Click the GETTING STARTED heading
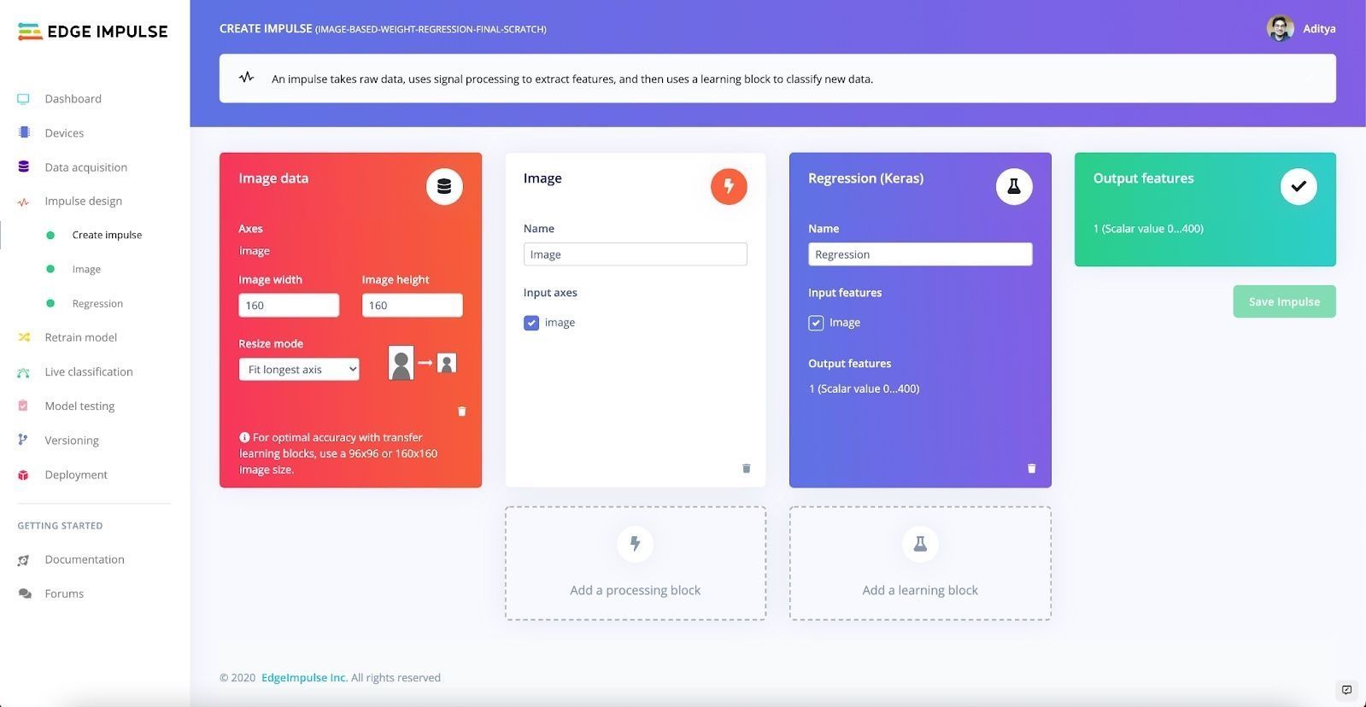The width and height of the screenshot is (1366, 707). point(60,526)
